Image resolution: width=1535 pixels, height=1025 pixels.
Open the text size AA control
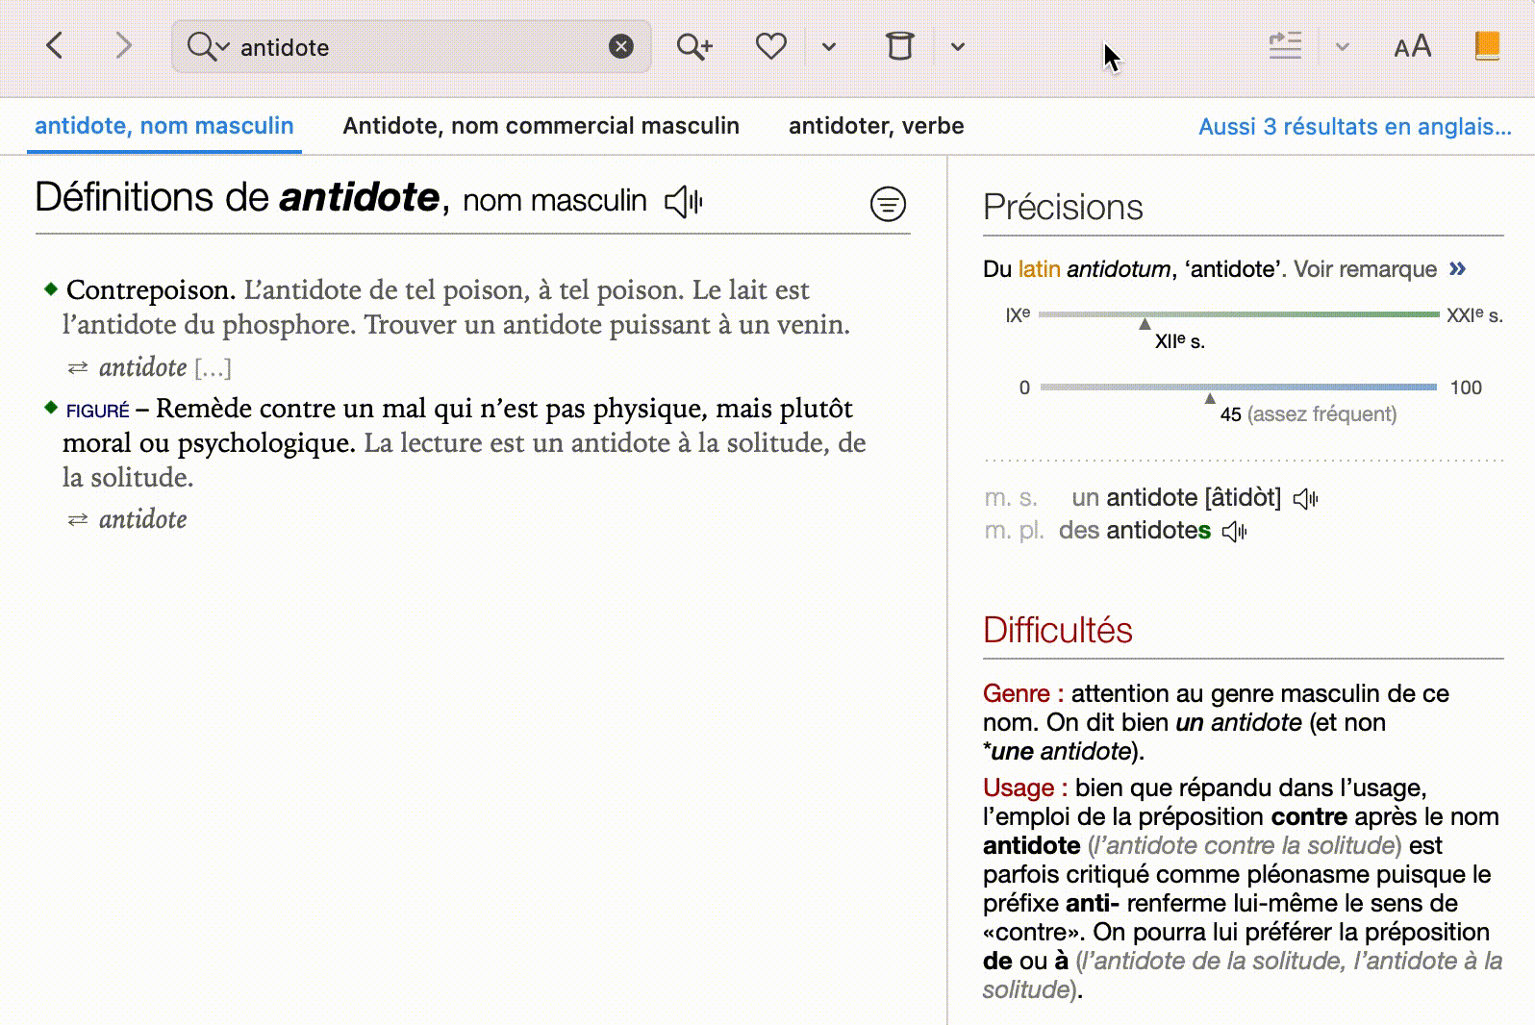(1412, 46)
